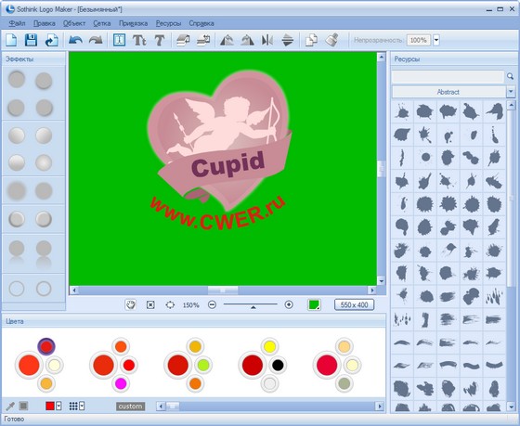Click the color palette scroll right arrow
Viewport: 520px width, 426px height.
(x=380, y=407)
